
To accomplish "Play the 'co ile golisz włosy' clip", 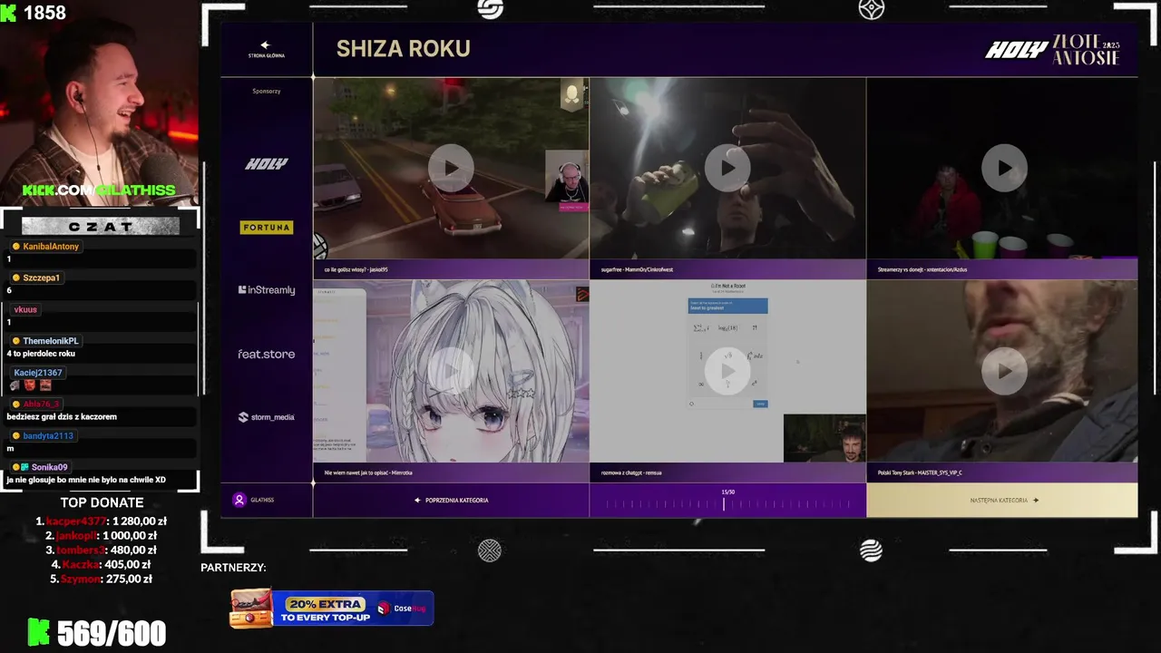I will pos(451,168).
